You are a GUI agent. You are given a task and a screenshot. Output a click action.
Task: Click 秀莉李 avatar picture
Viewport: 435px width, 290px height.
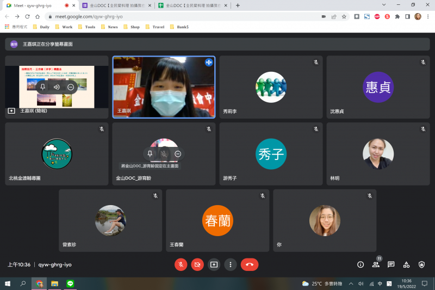coord(271,87)
